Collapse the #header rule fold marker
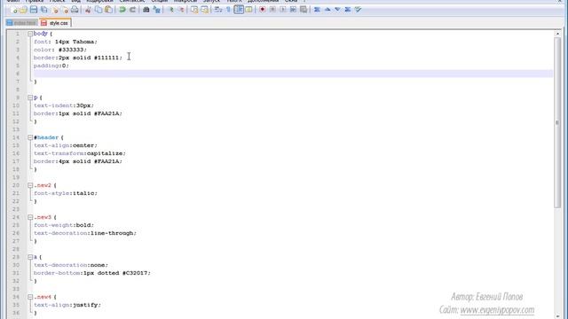Screen dimensions: 568x319 [30, 137]
